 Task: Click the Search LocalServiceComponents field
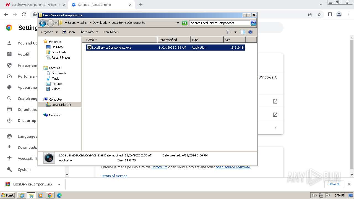[x=220, y=23]
